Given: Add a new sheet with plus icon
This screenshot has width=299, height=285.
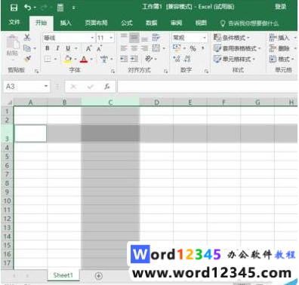Looking at the screenshot, I should (99, 276).
